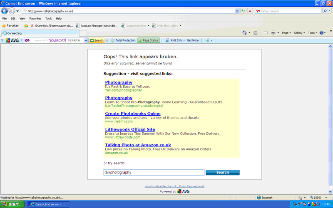Click the talkphotography search text field
Screen dimensions: 333x208
(154, 172)
